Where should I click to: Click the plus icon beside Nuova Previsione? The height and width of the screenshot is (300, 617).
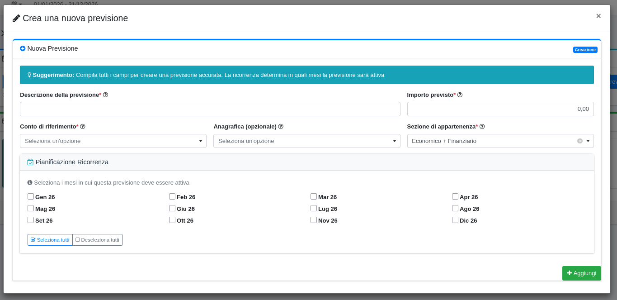coord(23,48)
